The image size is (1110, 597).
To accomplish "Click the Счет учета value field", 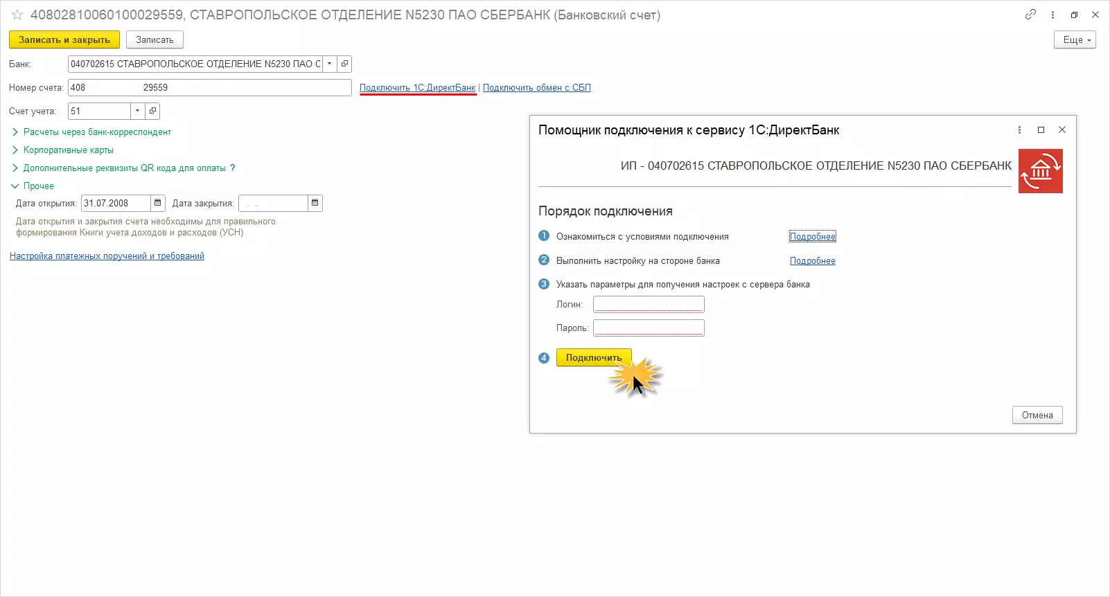I will tap(99, 111).
